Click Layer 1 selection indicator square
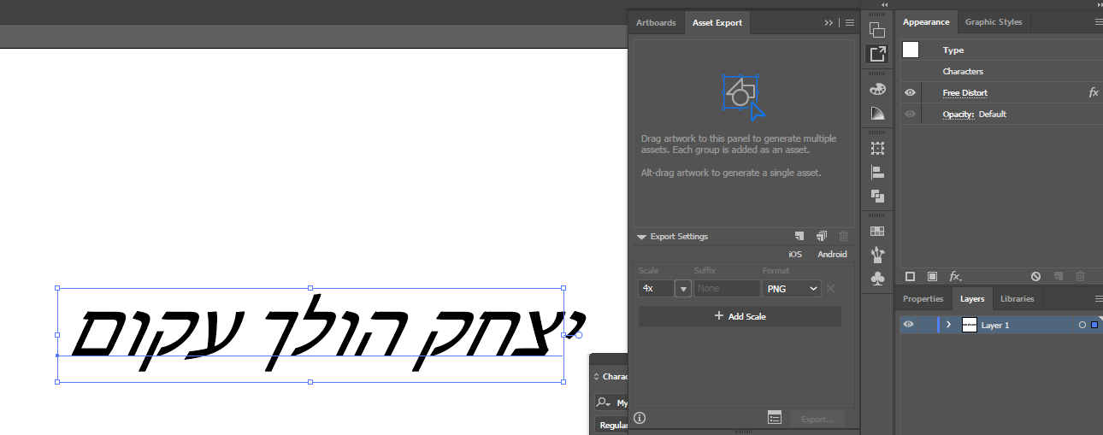This screenshot has width=1103, height=435. (x=1094, y=325)
